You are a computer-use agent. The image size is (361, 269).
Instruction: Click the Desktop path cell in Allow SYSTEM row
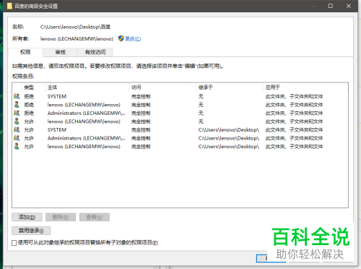point(229,129)
